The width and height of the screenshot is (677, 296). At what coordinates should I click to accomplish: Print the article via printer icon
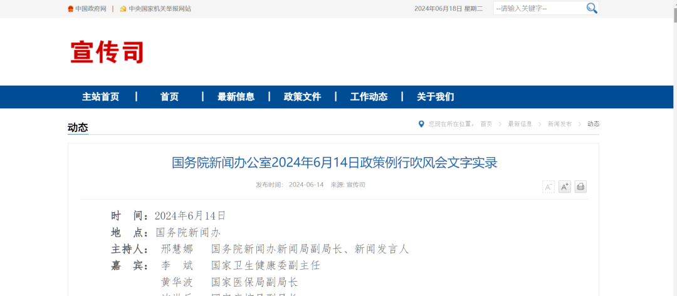pos(580,186)
